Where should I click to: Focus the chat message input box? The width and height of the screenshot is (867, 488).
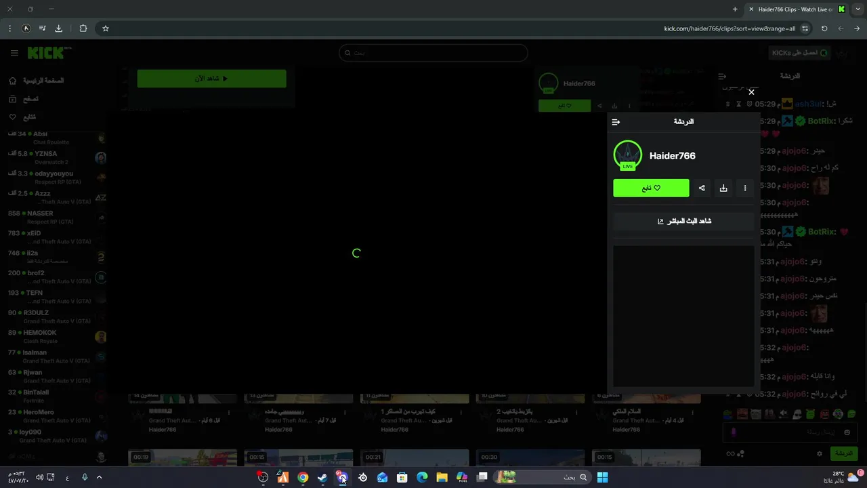click(x=790, y=432)
